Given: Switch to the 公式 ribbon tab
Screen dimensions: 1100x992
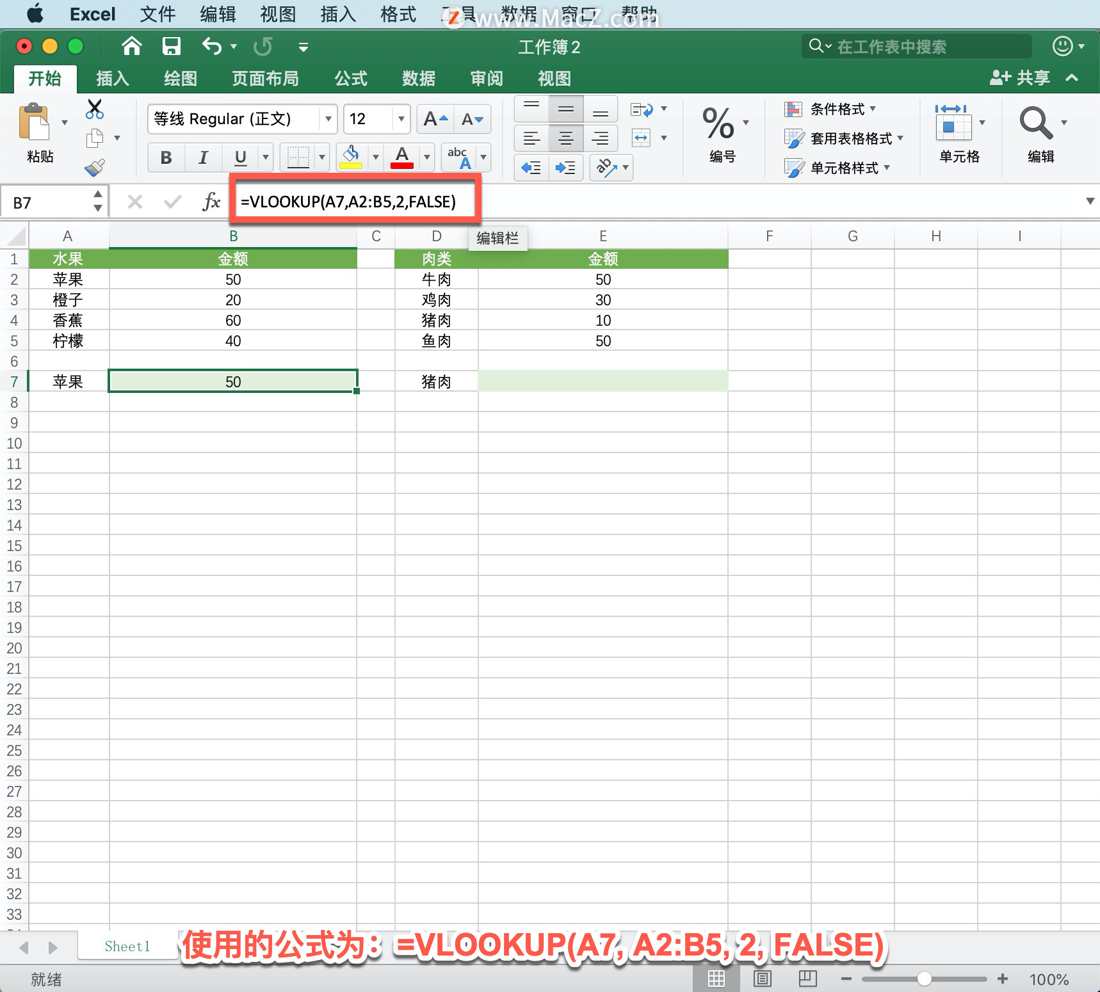Looking at the screenshot, I should click(x=351, y=79).
